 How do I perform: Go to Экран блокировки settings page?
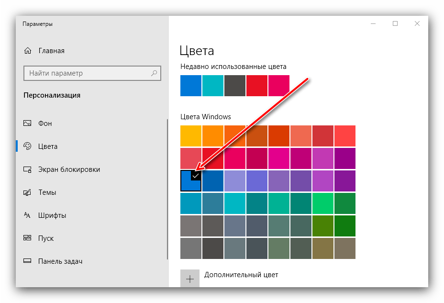(69, 169)
